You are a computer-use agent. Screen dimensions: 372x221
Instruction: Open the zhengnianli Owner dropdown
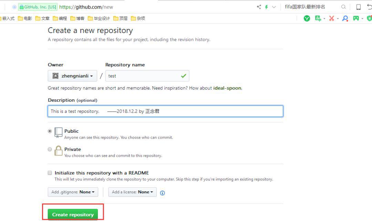tap(72, 76)
